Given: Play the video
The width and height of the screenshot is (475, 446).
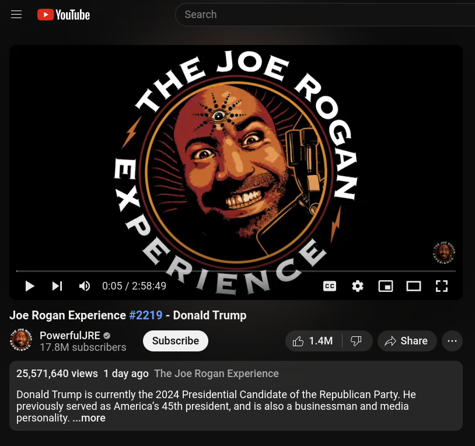Looking at the screenshot, I should [x=30, y=286].
